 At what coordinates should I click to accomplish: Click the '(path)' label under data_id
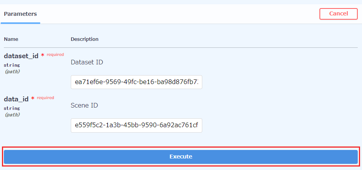(x=12, y=114)
